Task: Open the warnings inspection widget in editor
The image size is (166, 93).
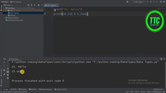Action: (x=159, y=9)
